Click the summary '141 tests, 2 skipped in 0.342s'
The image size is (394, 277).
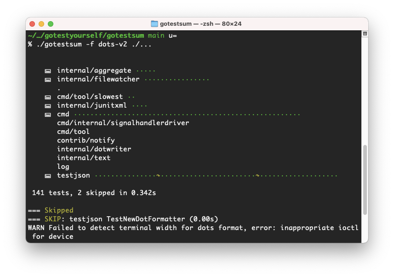click(94, 193)
